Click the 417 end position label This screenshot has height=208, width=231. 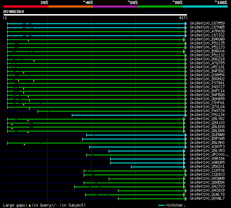[182, 18]
